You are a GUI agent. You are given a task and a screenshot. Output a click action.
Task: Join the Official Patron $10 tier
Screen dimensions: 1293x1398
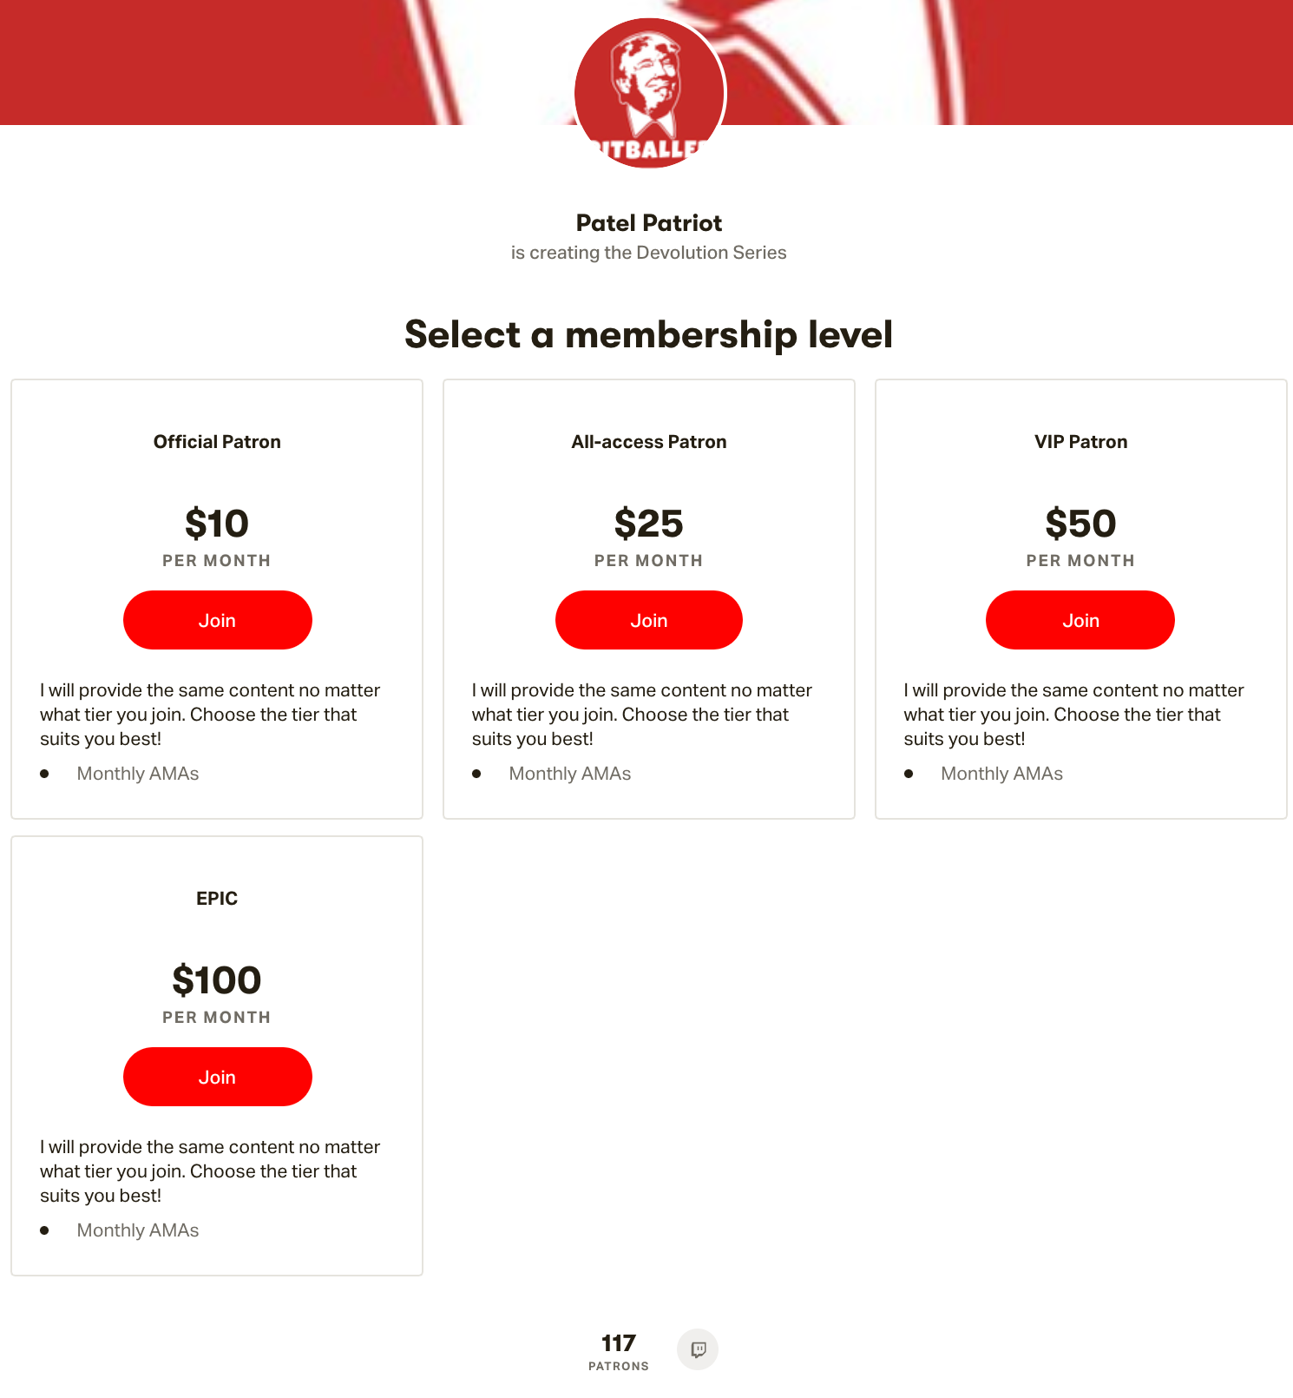click(217, 619)
